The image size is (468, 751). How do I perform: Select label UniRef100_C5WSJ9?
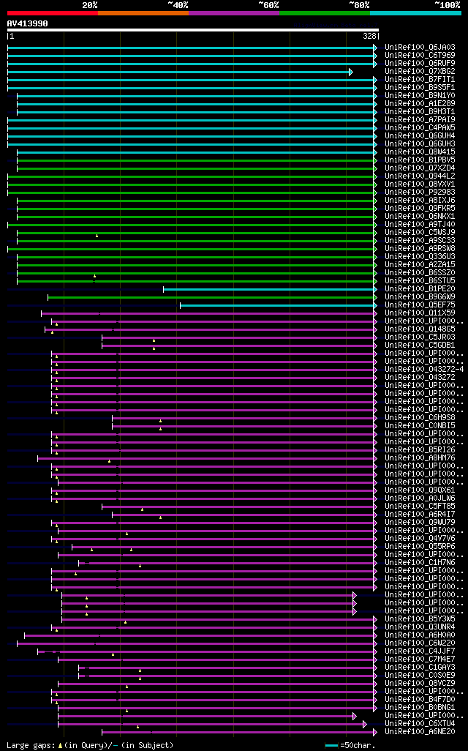pos(420,232)
